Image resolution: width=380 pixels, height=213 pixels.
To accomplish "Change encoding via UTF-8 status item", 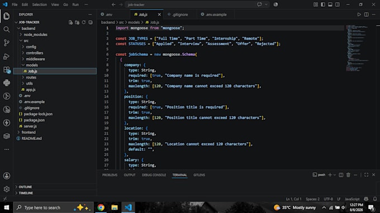I will pyautogui.click(x=329, y=199).
